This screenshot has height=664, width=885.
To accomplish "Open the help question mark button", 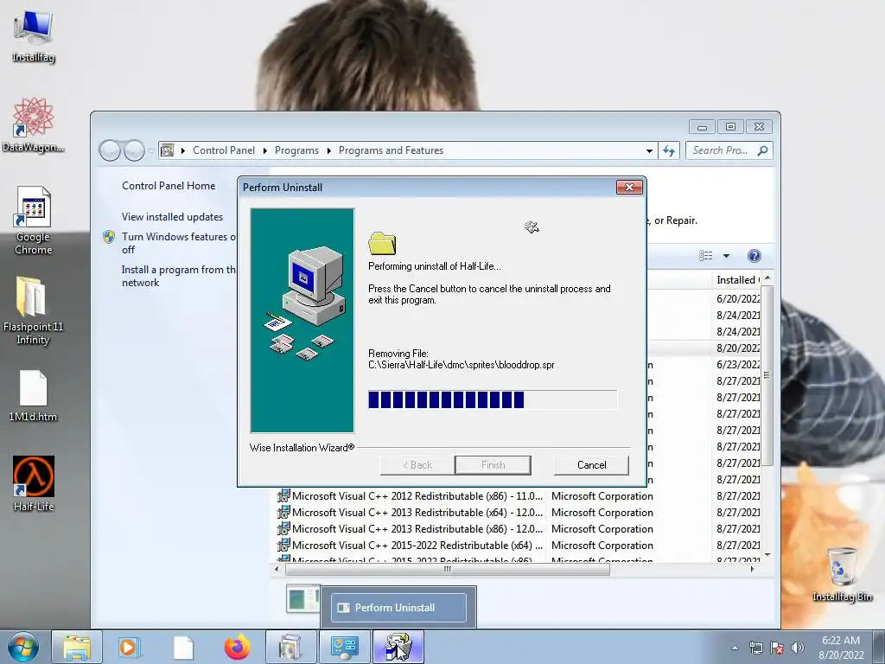I will [x=754, y=256].
